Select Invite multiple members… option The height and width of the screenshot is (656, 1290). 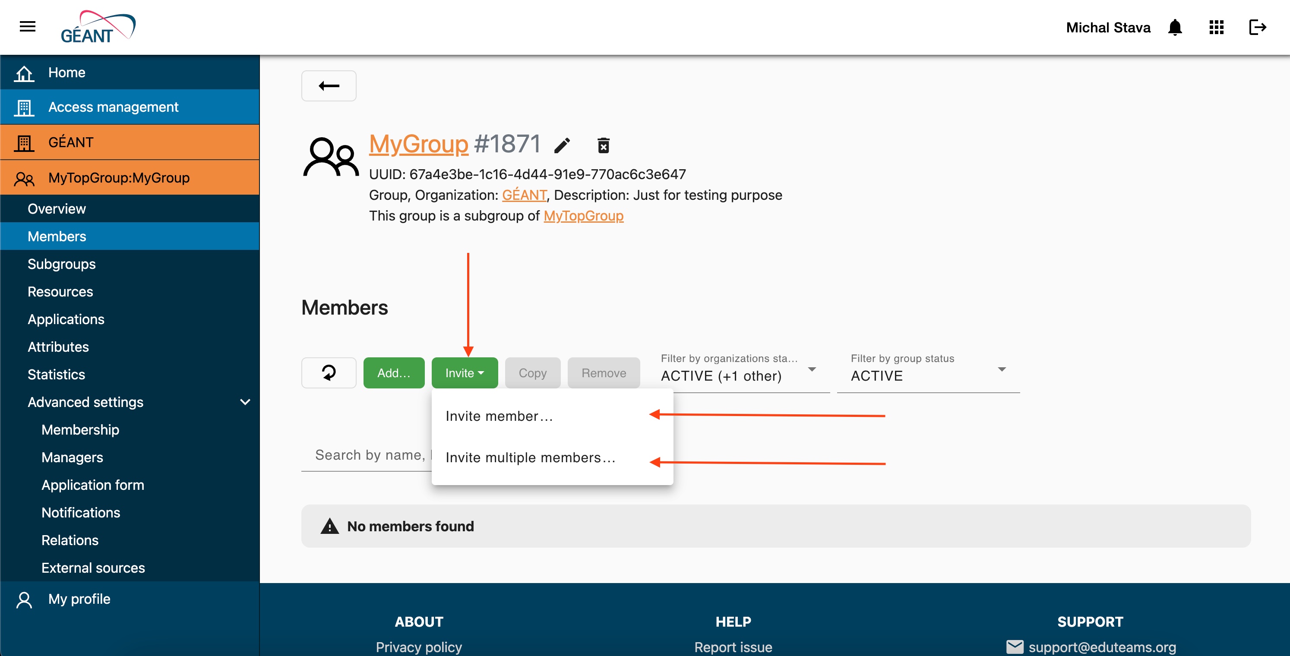tap(552, 458)
